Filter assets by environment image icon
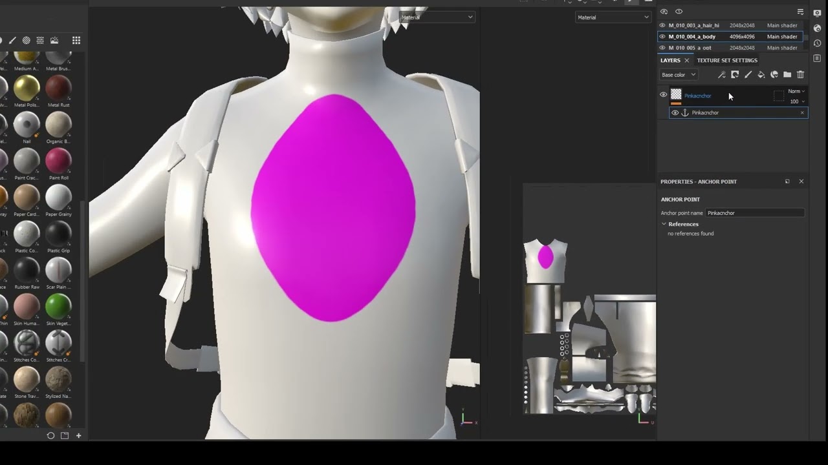 click(x=54, y=41)
